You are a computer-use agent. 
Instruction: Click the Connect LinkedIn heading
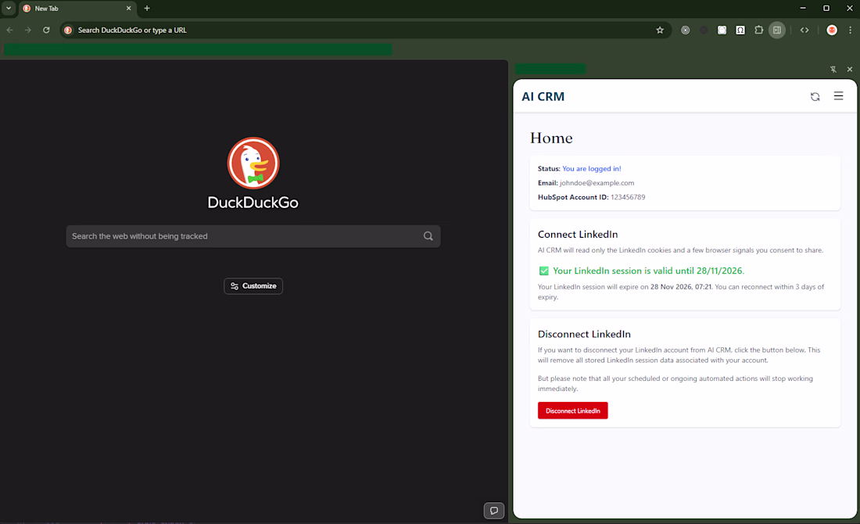coord(578,235)
